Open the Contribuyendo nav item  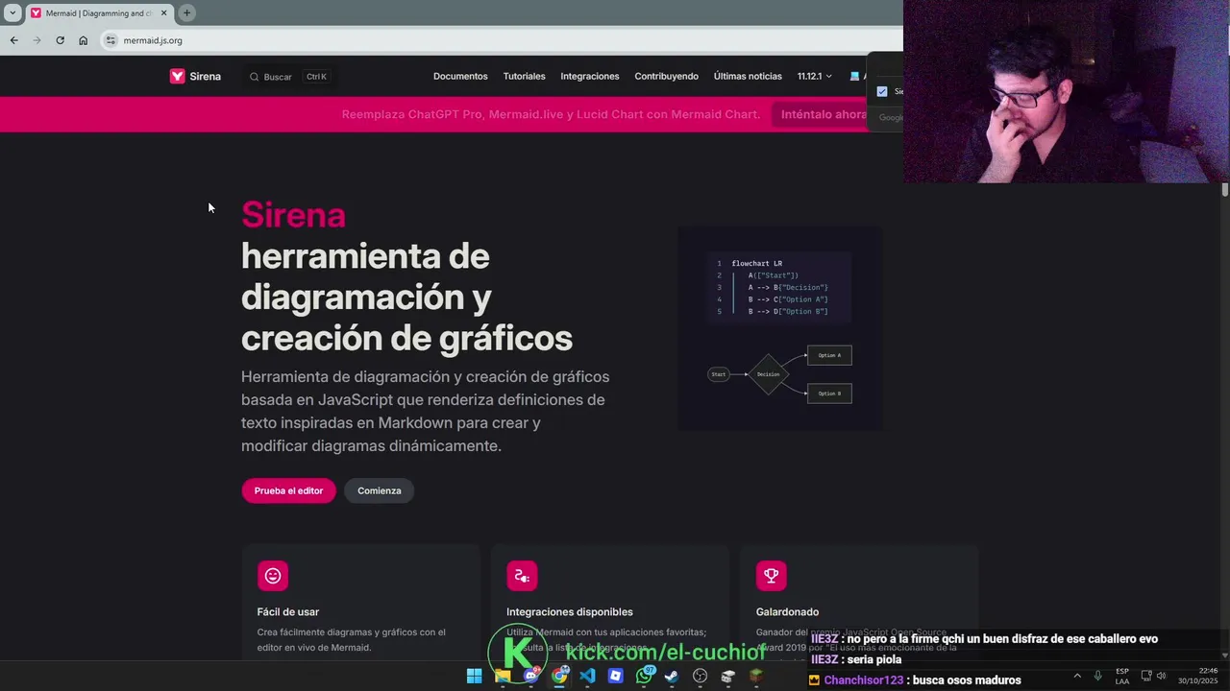666,77
